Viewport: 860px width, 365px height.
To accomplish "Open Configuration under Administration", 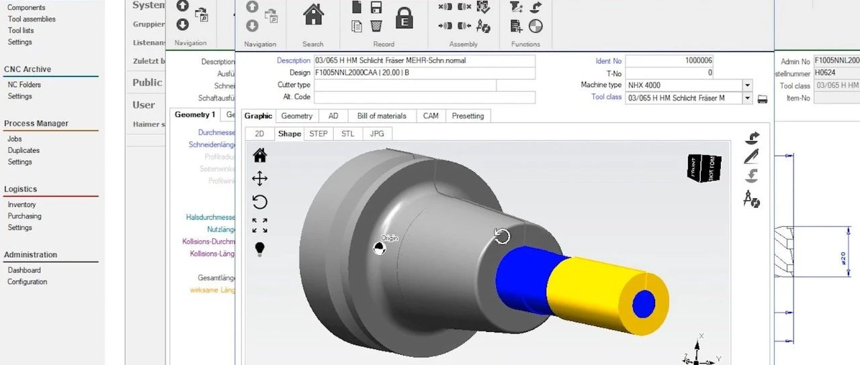I will 27,282.
